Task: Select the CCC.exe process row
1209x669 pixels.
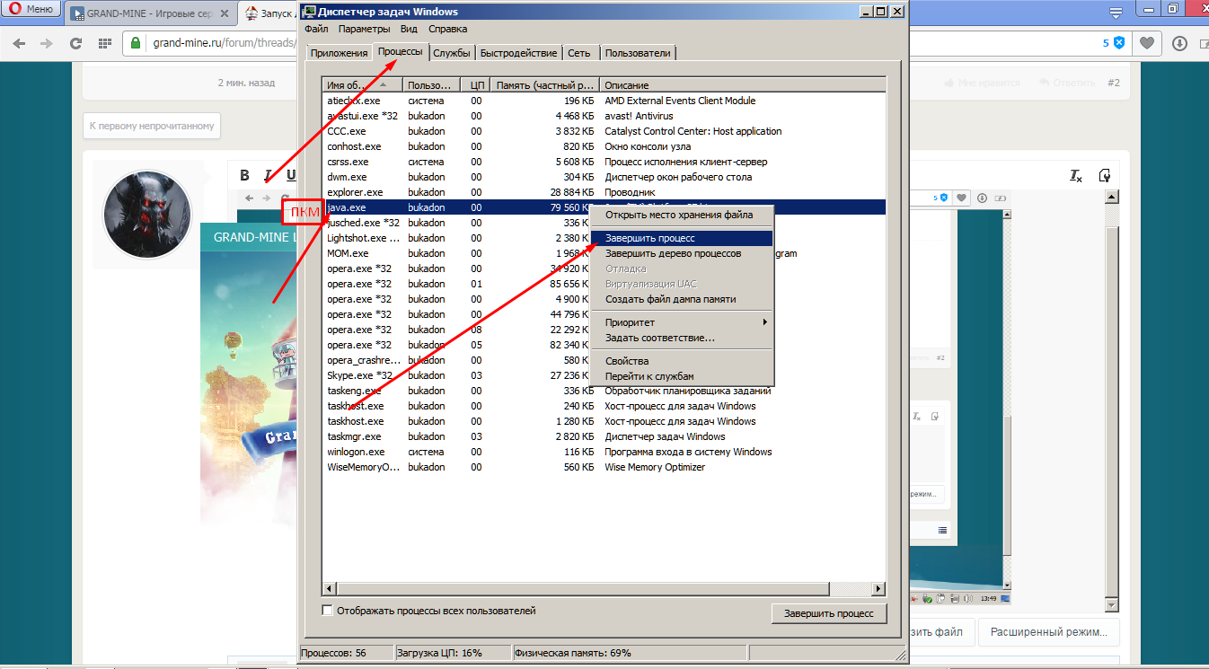Action: (604, 131)
